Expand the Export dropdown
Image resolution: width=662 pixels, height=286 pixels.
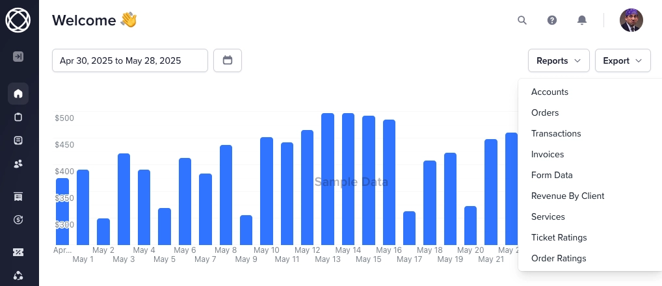[622, 60]
